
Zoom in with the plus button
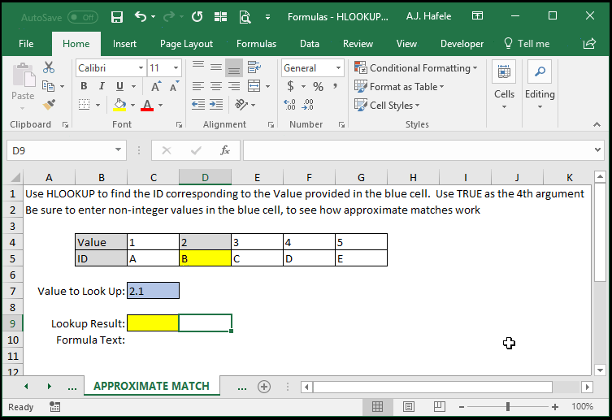pyautogui.click(x=555, y=407)
